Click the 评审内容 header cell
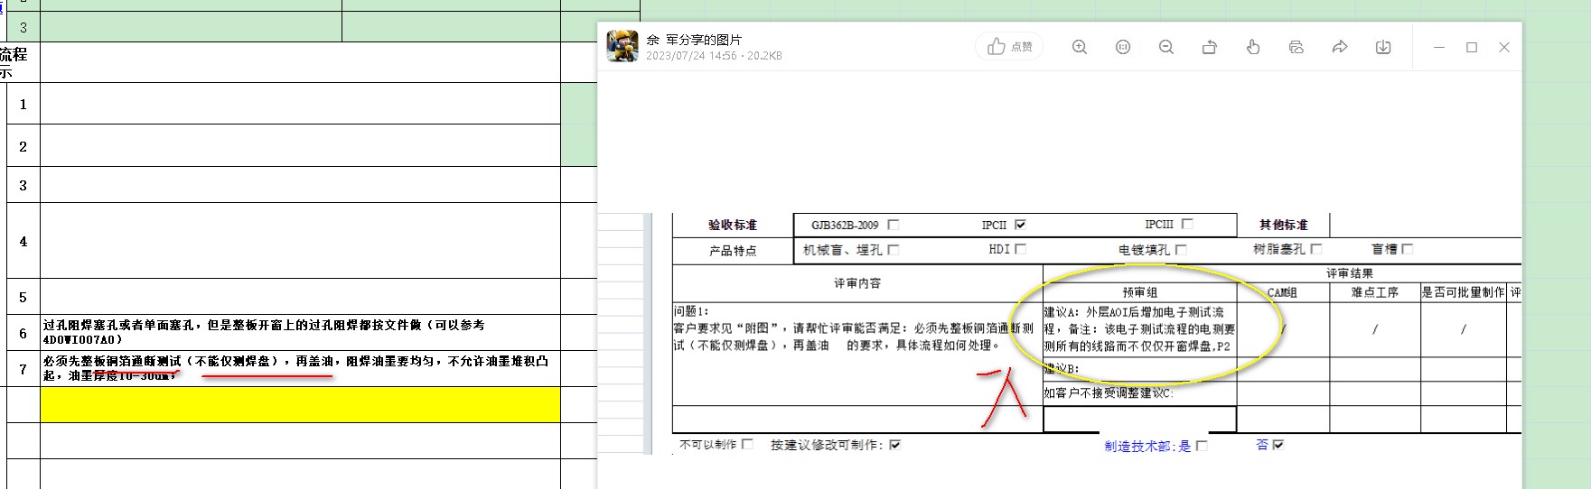Viewport: 1591px width, 489px height. [x=857, y=283]
